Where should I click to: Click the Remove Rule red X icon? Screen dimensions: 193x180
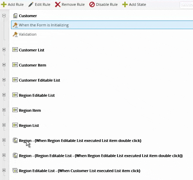(58, 4)
